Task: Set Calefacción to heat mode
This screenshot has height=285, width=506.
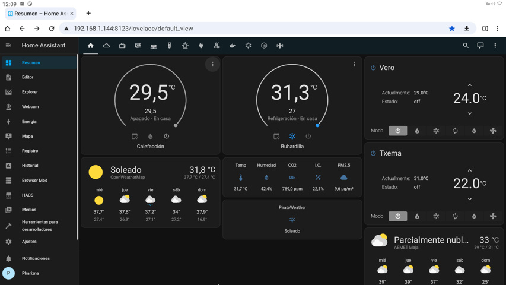Action: [151, 136]
